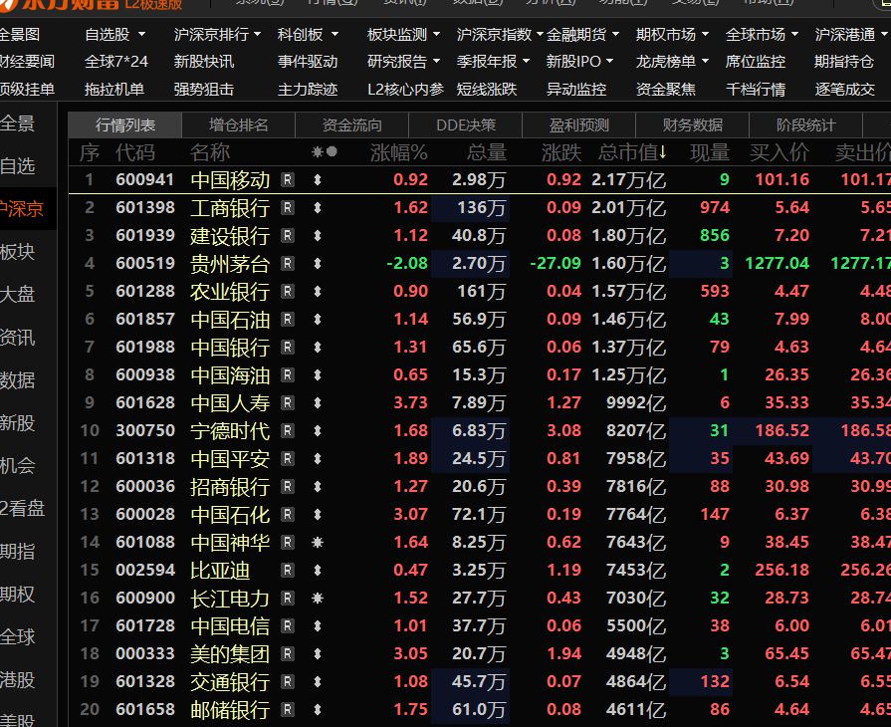Click the up-down arrow marker for 农业银行
The image size is (891, 727).
tap(318, 292)
